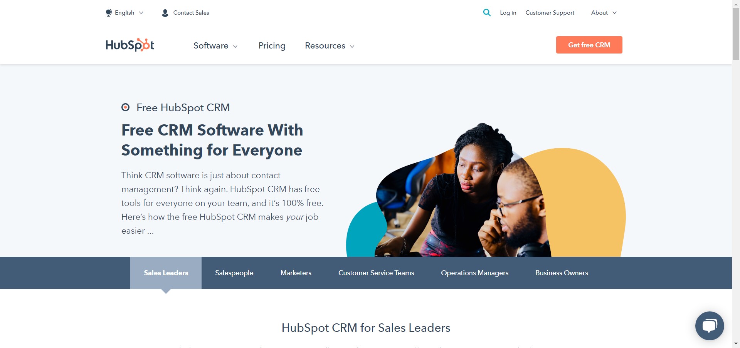Open the chat widget bubble
This screenshot has width=740, height=348.
tap(710, 326)
